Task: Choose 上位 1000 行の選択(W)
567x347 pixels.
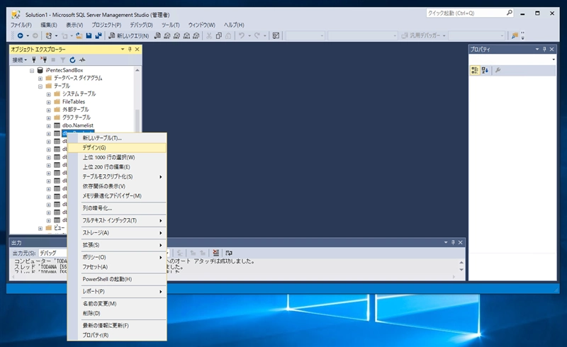Action: [117, 157]
